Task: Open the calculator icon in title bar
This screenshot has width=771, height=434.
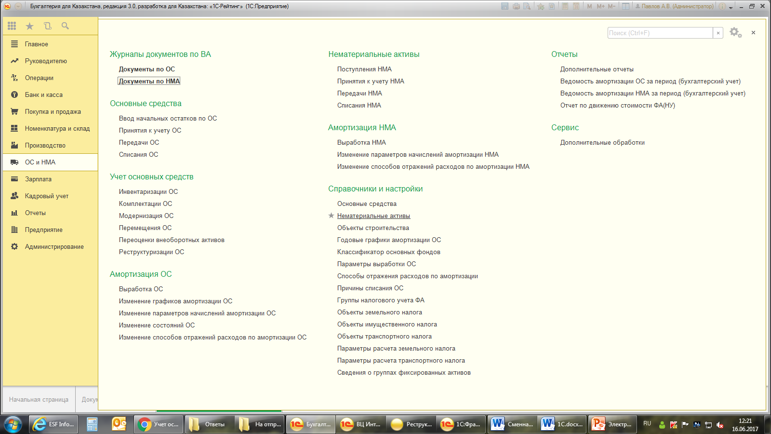Action: pos(565,6)
